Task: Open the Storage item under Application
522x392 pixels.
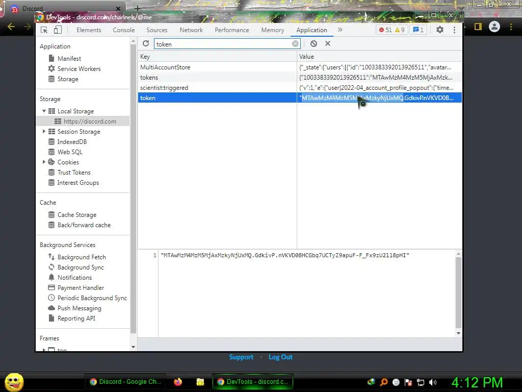Action: tap(68, 79)
